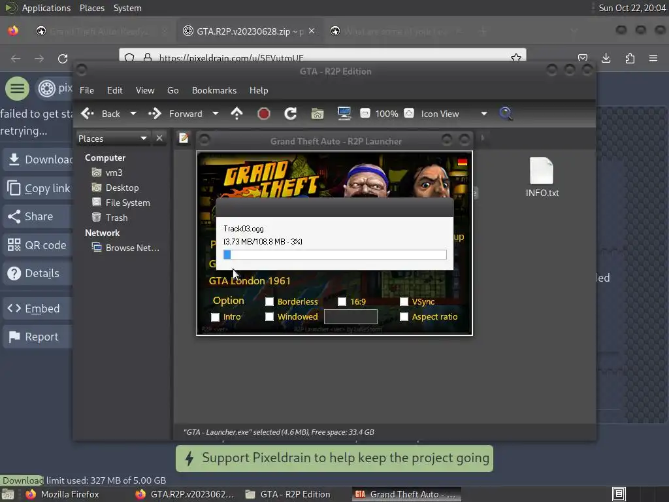Click the Support Pixeldrain banner
The image size is (669, 502).
tap(334, 458)
